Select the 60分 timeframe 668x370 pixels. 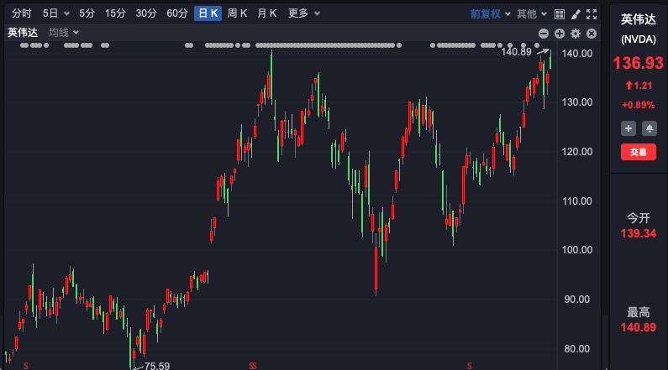coord(177,13)
